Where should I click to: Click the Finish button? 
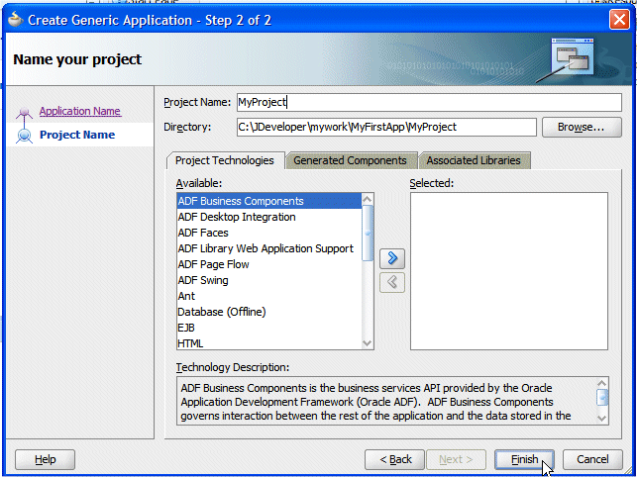click(524, 459)
